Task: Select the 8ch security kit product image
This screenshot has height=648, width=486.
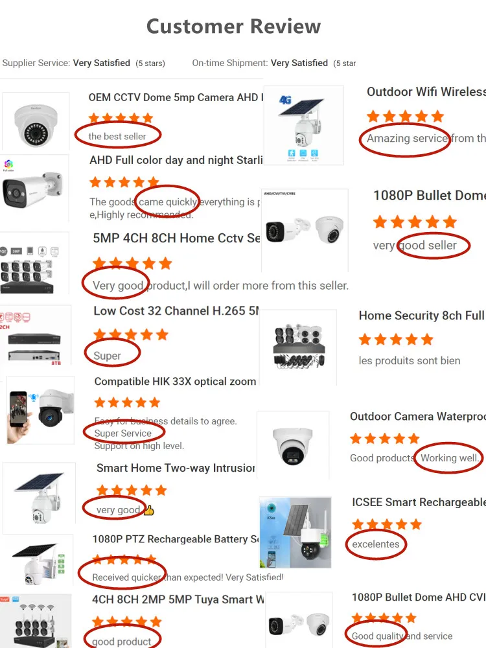Action: [298, 346]
